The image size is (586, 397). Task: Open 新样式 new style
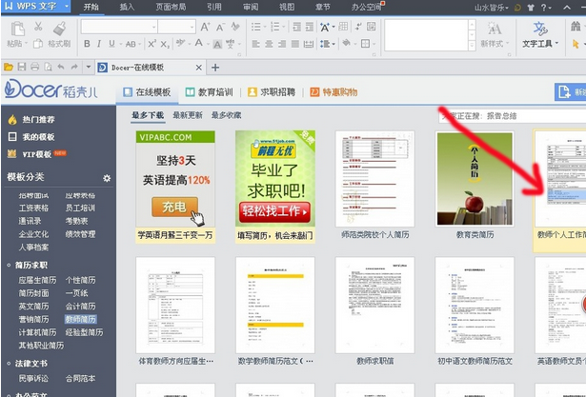tap(495, 35)
